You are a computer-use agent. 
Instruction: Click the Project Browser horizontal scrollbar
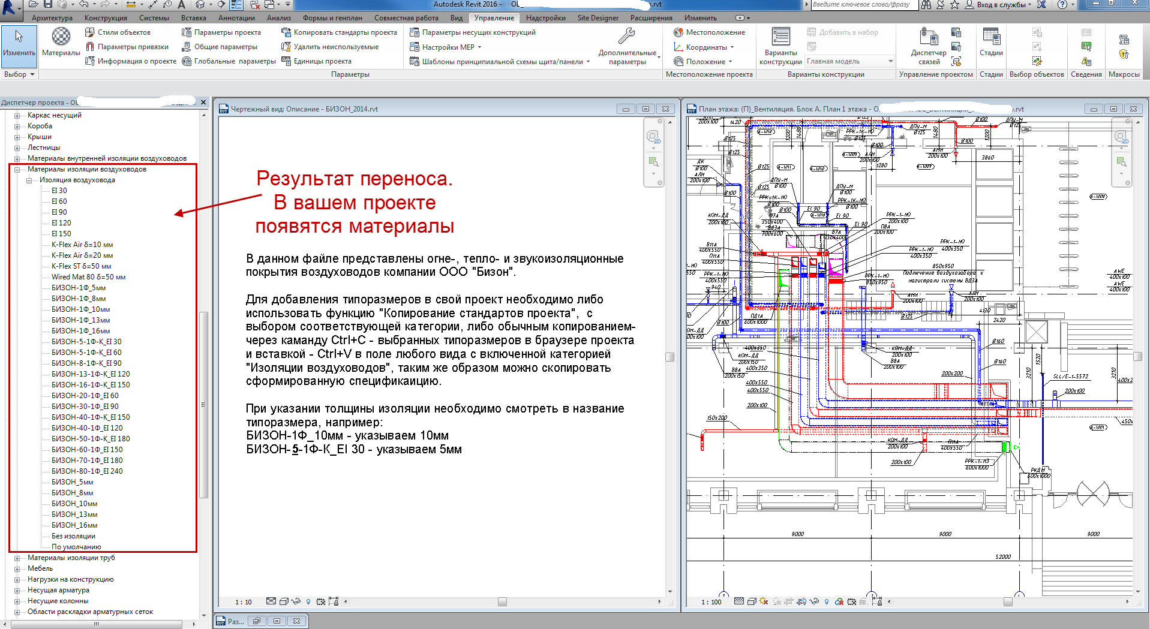point(96,624)
